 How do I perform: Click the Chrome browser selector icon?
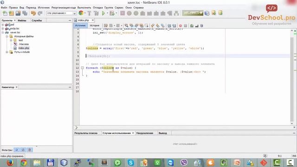point(81,13)
